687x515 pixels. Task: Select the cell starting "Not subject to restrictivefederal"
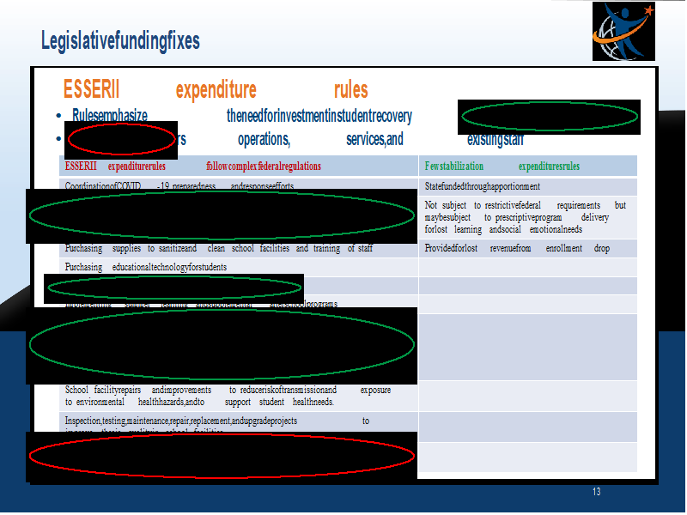528,218
